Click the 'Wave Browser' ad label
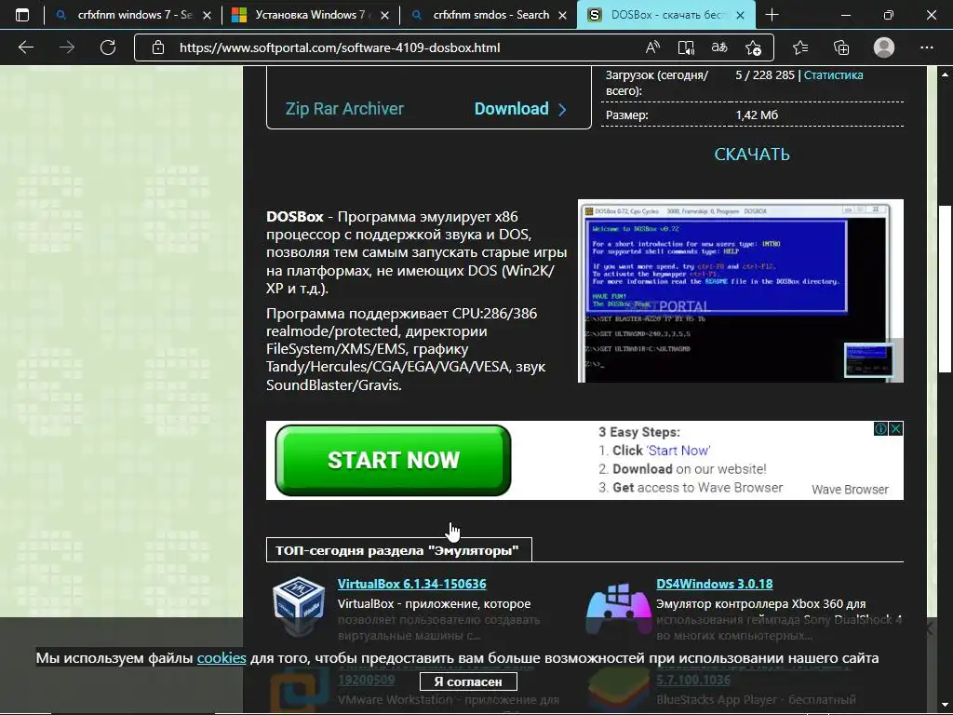953x715 pixels. (850, 490)
